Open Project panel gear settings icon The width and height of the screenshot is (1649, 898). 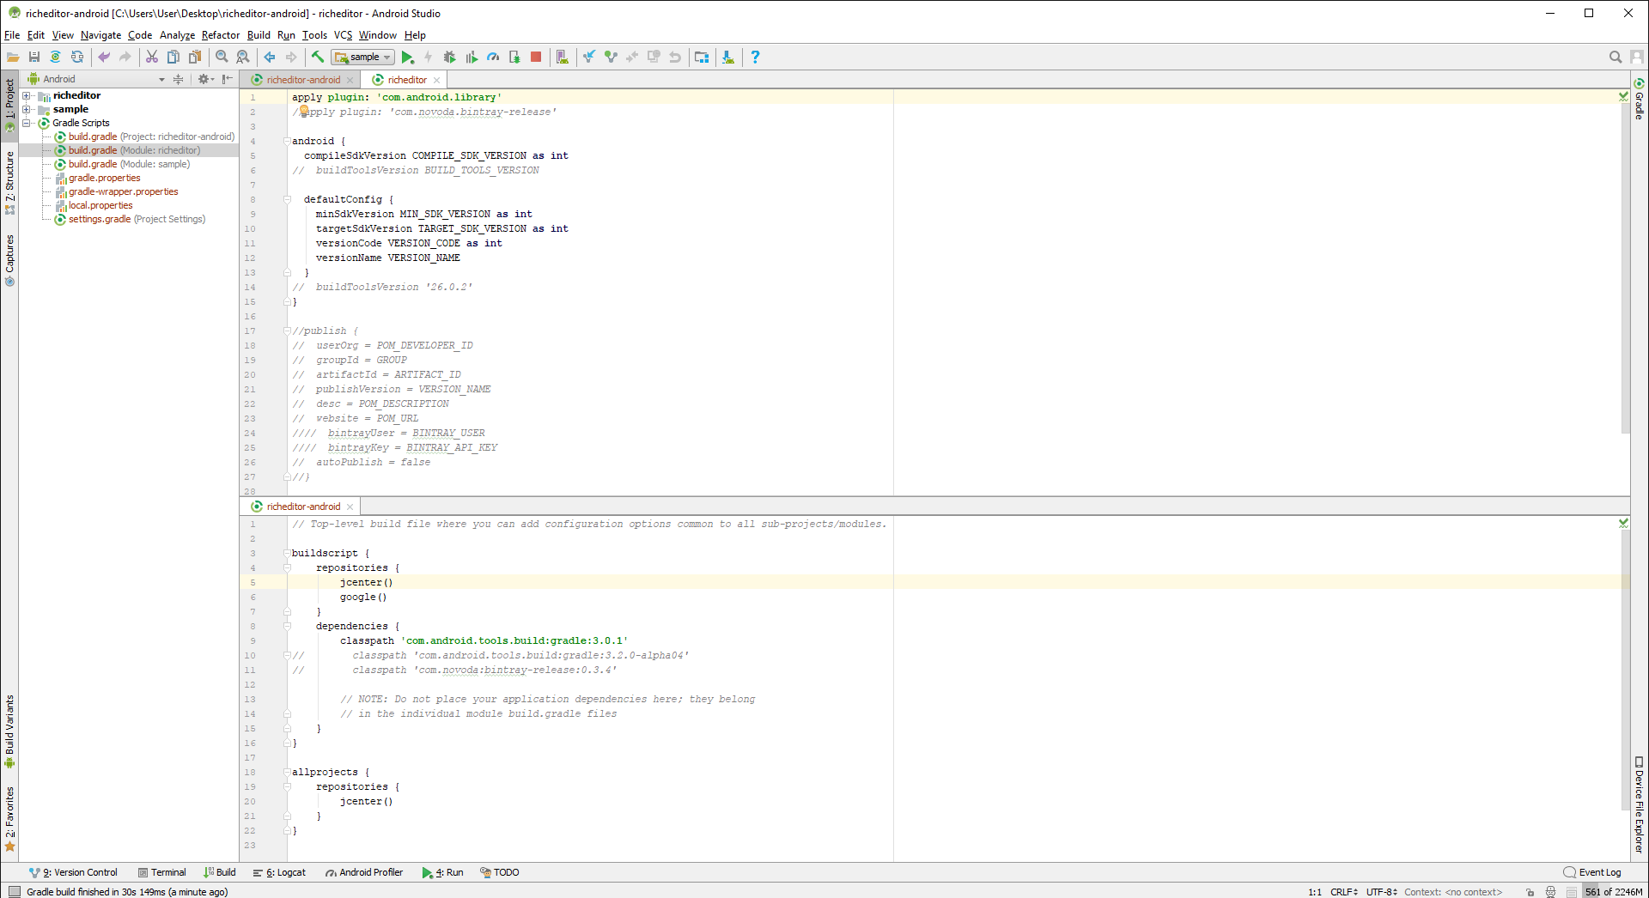pyautogui.click(x=204, y=79)
